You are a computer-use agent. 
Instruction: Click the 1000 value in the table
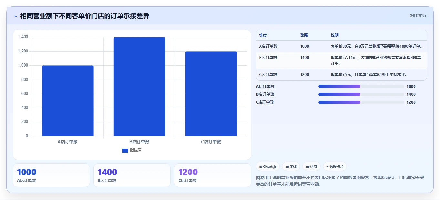304,46
